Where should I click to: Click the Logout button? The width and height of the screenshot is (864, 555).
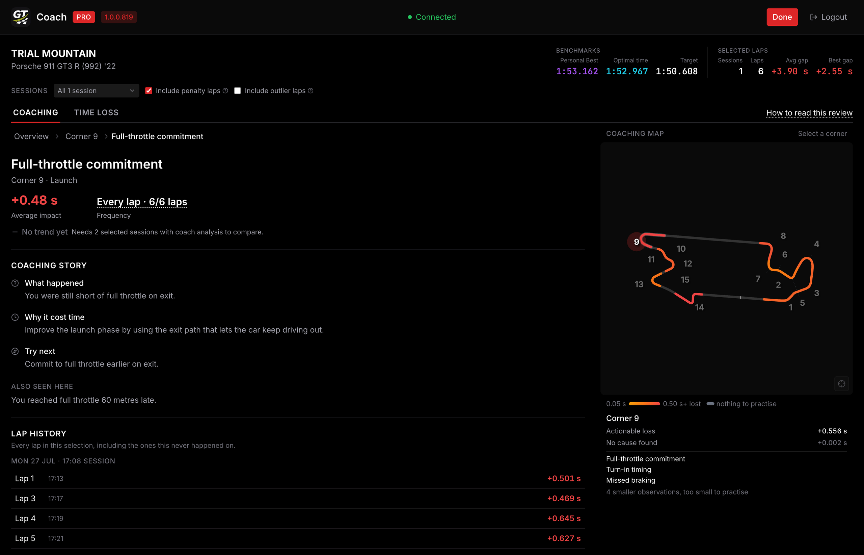tap(828, 17)
